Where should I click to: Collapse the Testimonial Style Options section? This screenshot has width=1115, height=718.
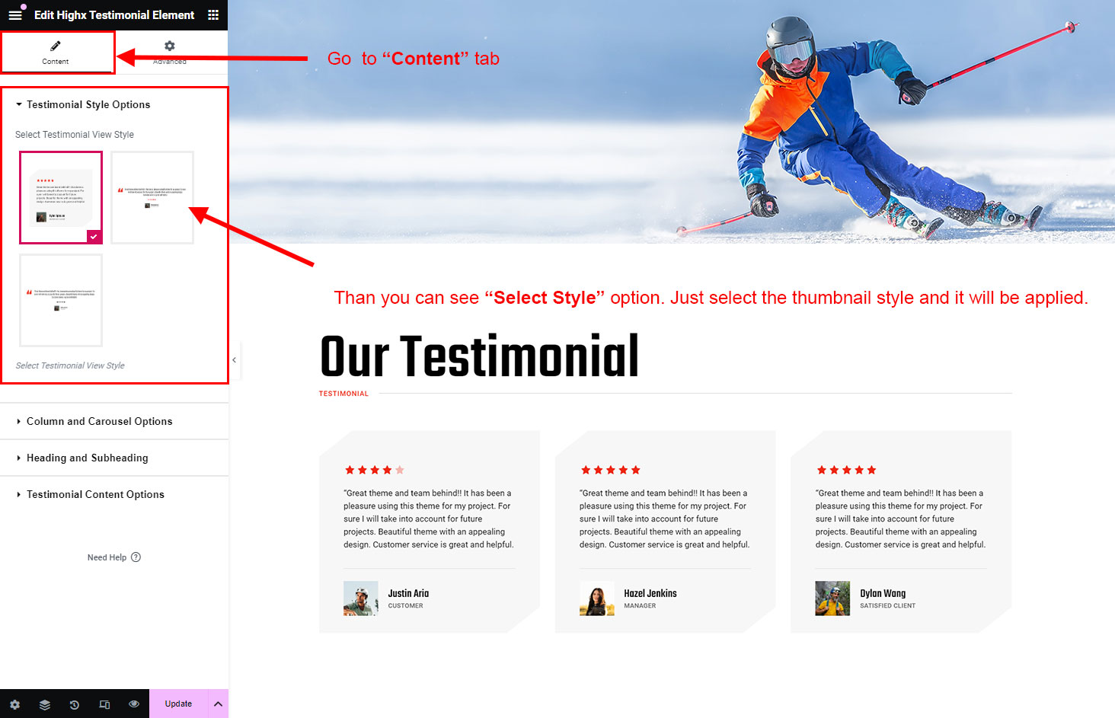pos(88,105)
